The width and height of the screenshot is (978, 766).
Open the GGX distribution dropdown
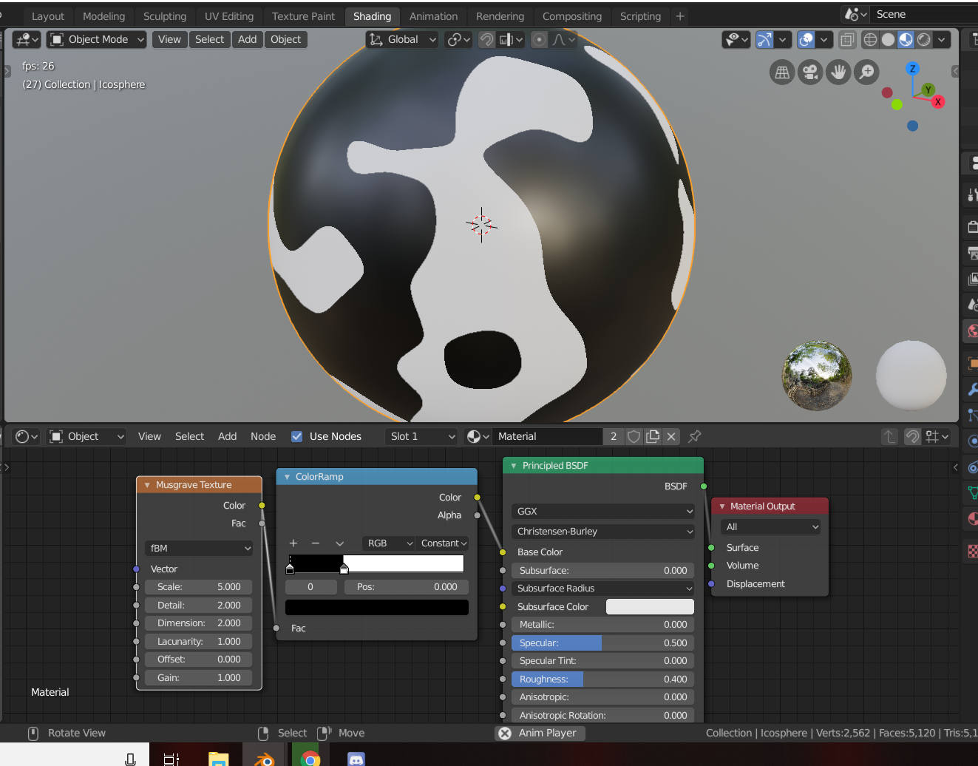tap(603, 511)
